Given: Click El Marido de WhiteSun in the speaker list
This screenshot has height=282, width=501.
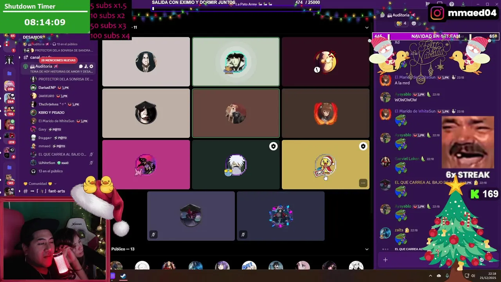Looking at the screenshot, I should tap(56, 121).
